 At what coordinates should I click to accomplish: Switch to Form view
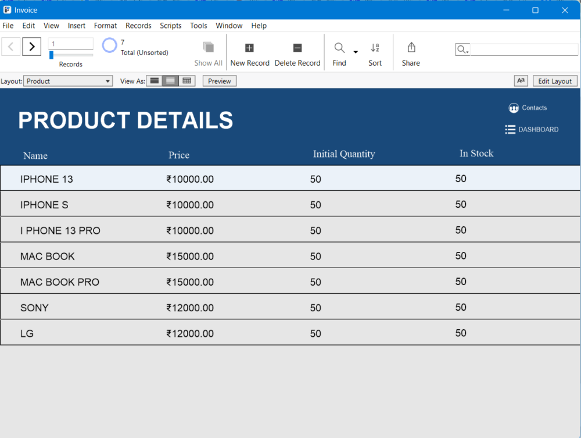pyautogui.click(x=155, y=81)
